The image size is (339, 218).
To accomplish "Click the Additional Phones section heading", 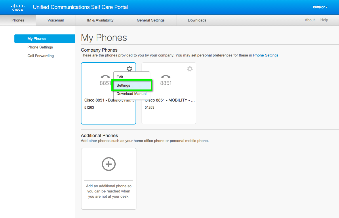I will [x=100, y=135].
